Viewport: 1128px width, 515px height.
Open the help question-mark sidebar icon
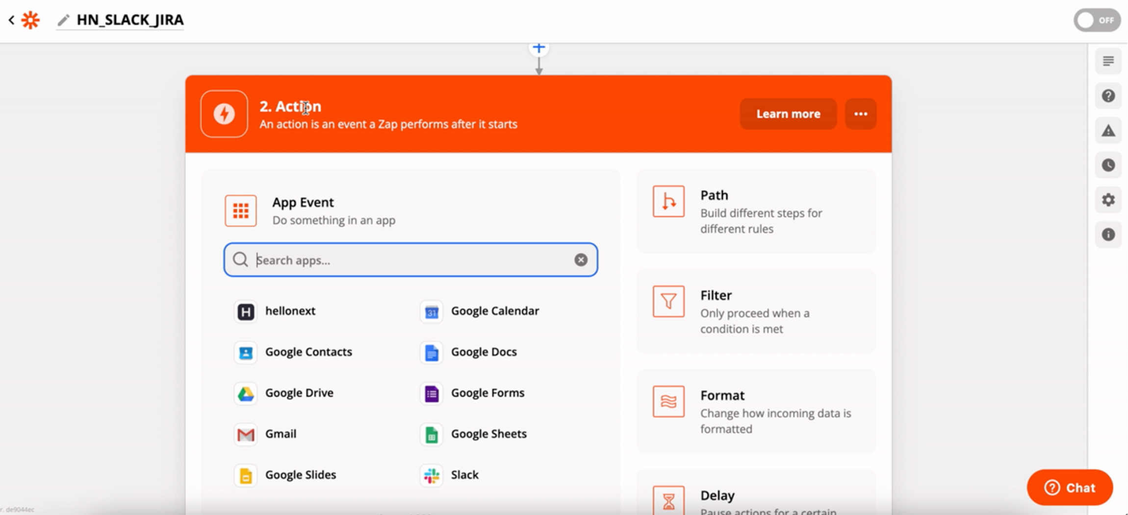pos(1108,96)
